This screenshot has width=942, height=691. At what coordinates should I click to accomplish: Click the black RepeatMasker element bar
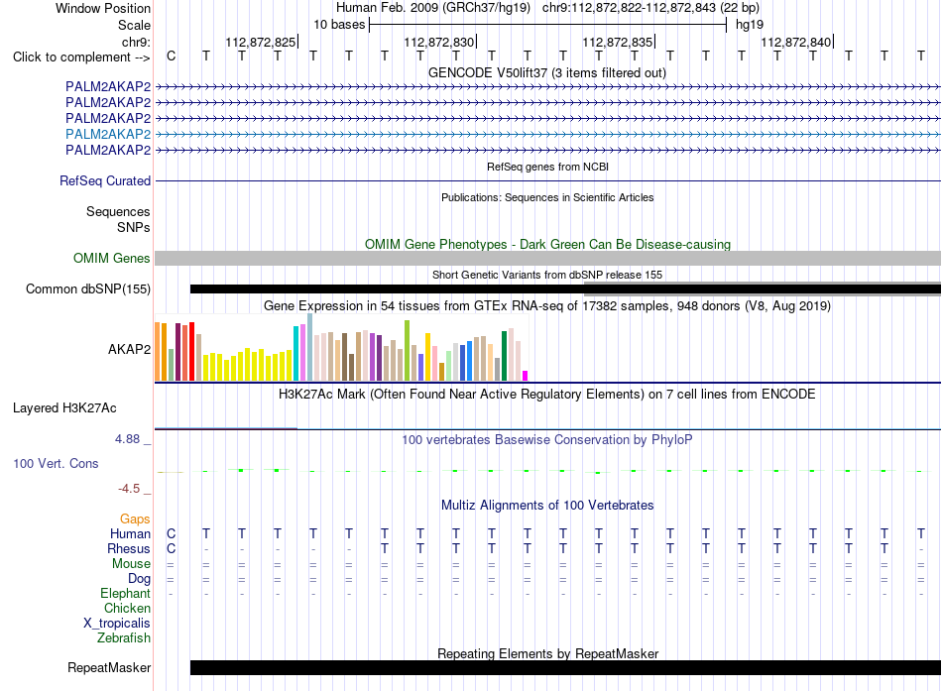click(x=565, y=667)
